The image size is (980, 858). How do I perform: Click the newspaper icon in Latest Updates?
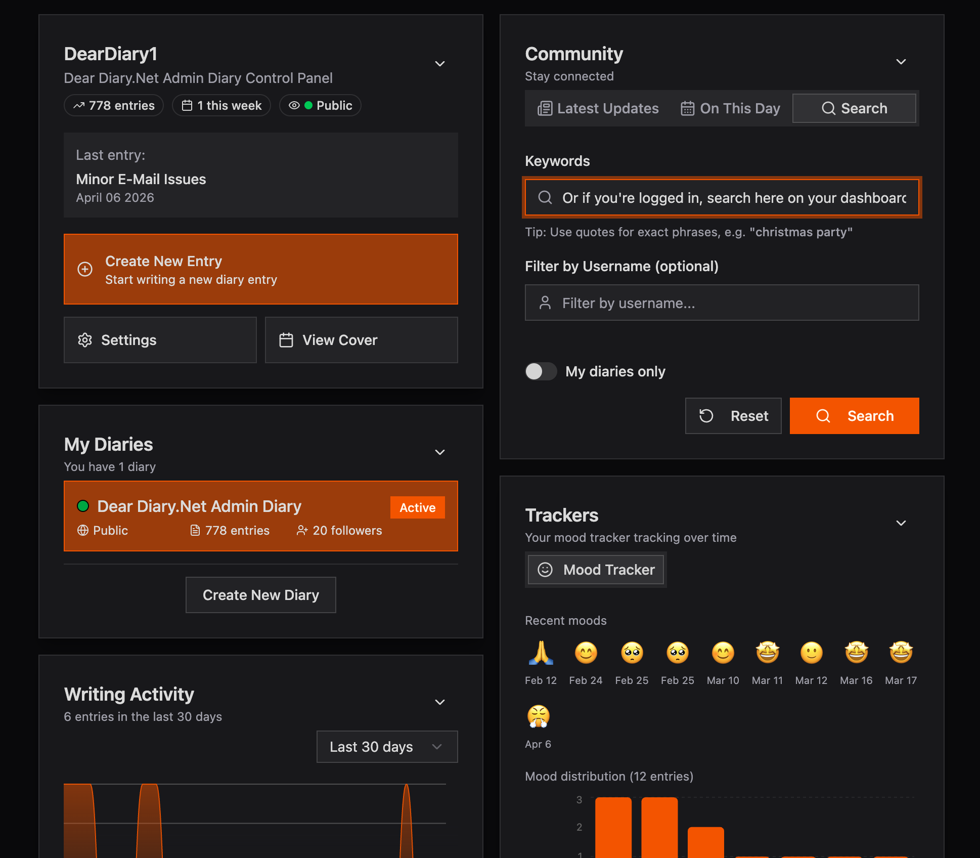click(545, 108)
